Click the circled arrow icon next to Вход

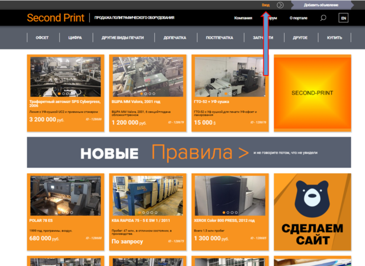pos(280,5)
